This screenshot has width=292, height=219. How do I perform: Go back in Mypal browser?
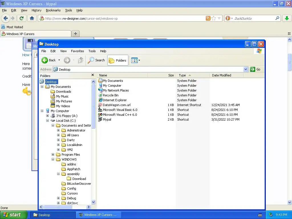(5, 18)
